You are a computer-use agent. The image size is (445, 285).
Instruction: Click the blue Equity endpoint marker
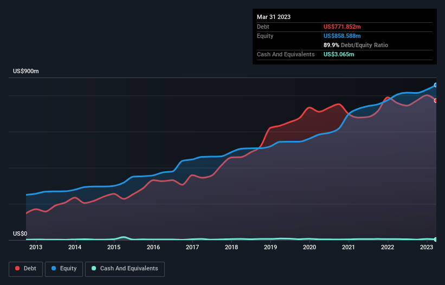click(436, 85)
